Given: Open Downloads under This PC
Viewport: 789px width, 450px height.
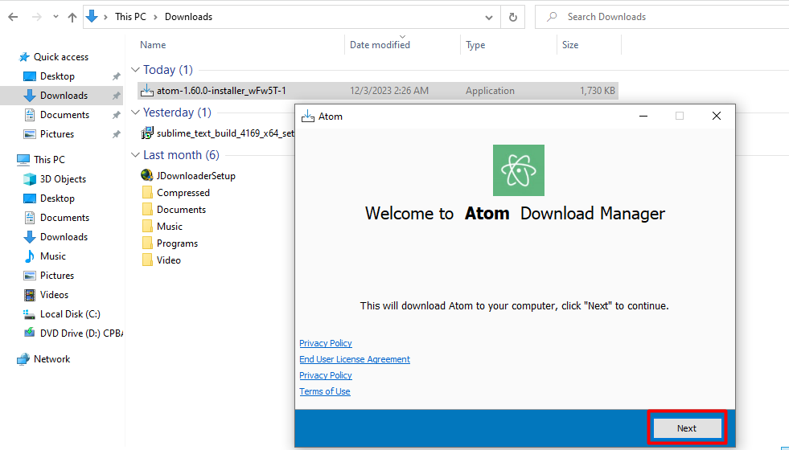Looking at the screenshot, I should (x=64, y=237).
